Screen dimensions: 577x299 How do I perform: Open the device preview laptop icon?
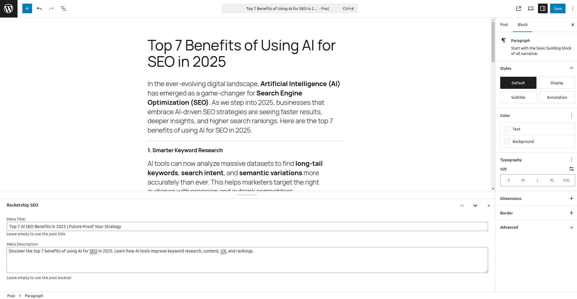tap(531, 8)
